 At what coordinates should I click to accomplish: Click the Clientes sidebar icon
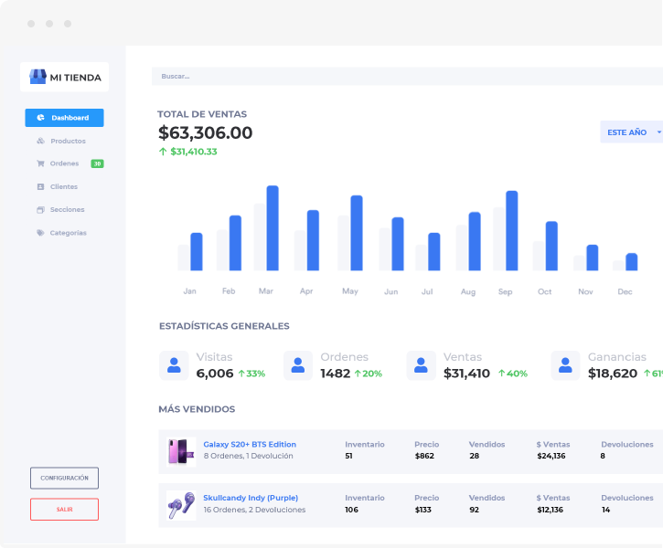pyautogui.click(x=40, y=186)
